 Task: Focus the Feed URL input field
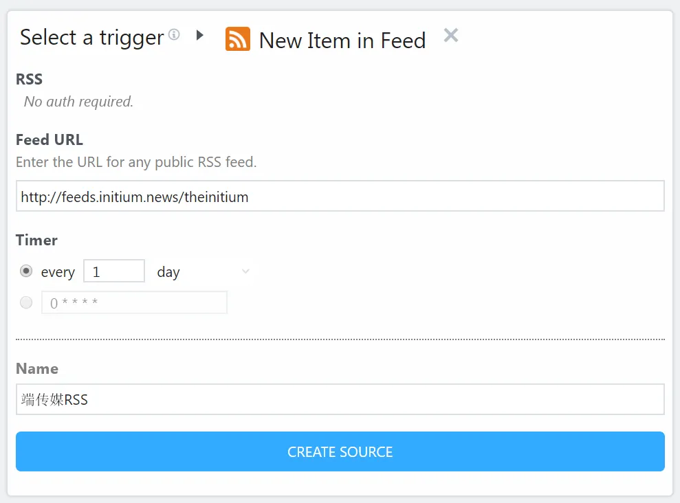click(340, 197)
